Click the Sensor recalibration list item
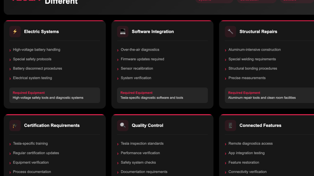 click(136, 68)
